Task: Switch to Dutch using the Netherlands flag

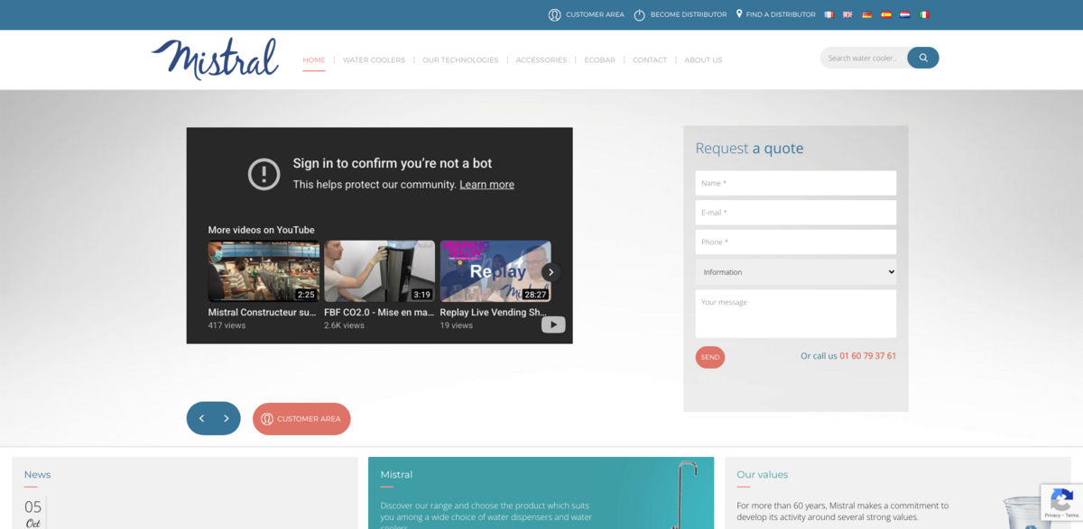Action: click(904, 14)
